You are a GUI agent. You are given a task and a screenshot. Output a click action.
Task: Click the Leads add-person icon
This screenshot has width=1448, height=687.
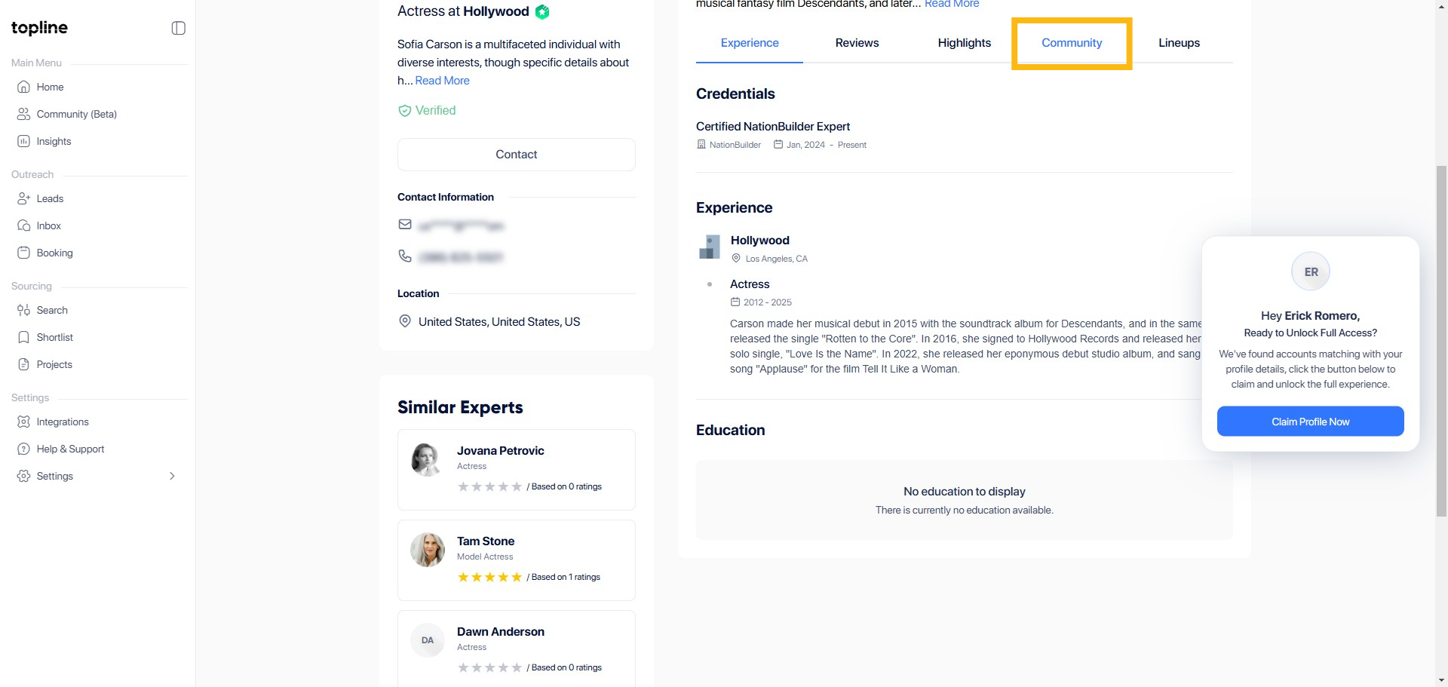[24, 198]
